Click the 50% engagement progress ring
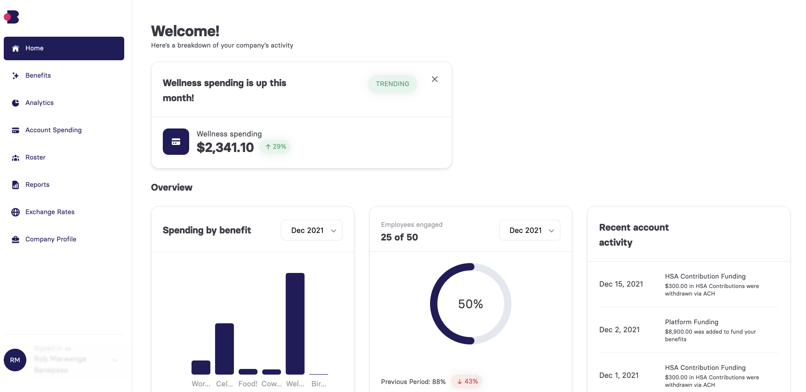The image size is (806, 392). (471, 304)
